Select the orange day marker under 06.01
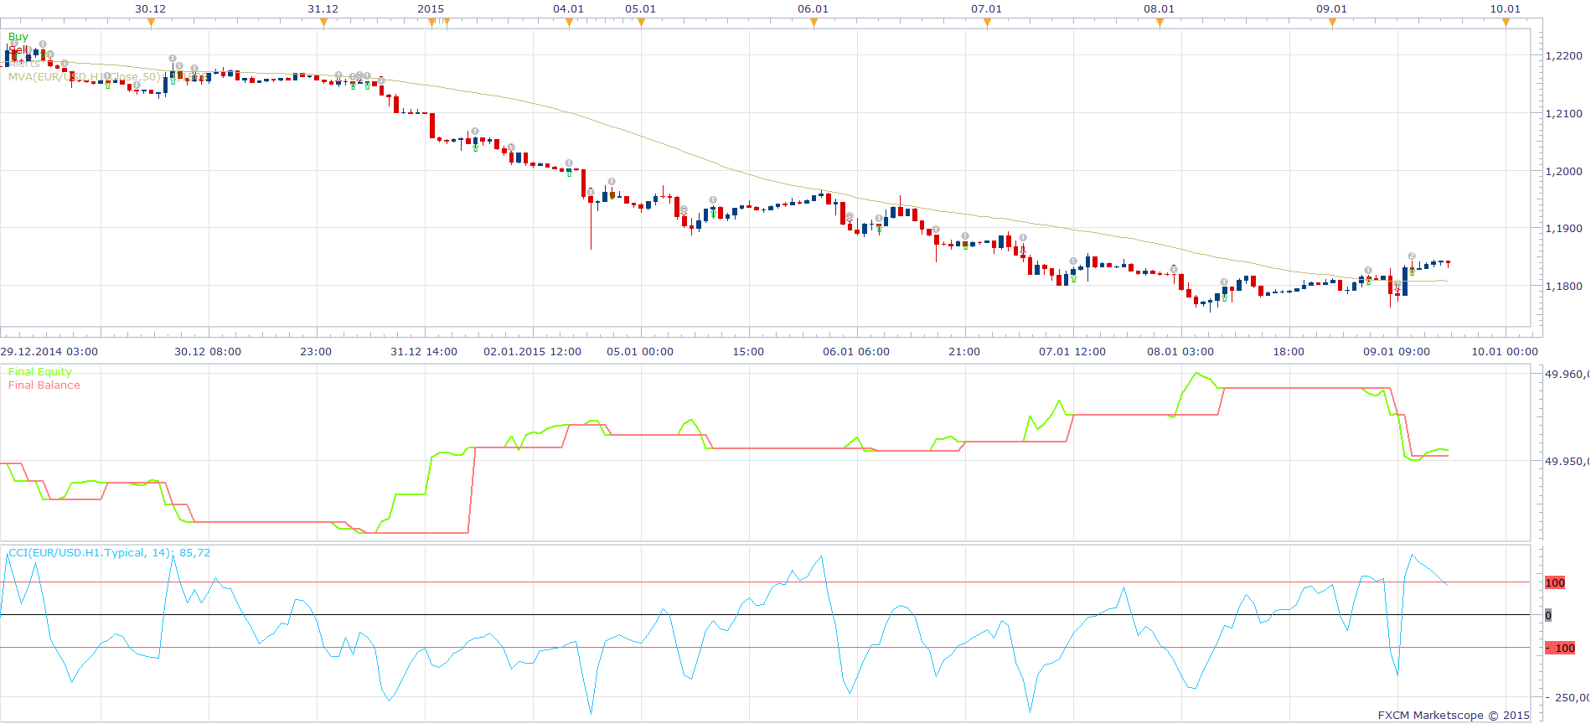The width and height of the screenshot is (1591, 724). [814, 23]
